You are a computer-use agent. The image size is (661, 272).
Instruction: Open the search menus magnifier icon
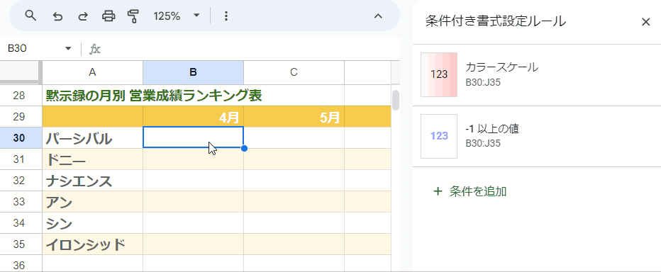tap(30, 16)
